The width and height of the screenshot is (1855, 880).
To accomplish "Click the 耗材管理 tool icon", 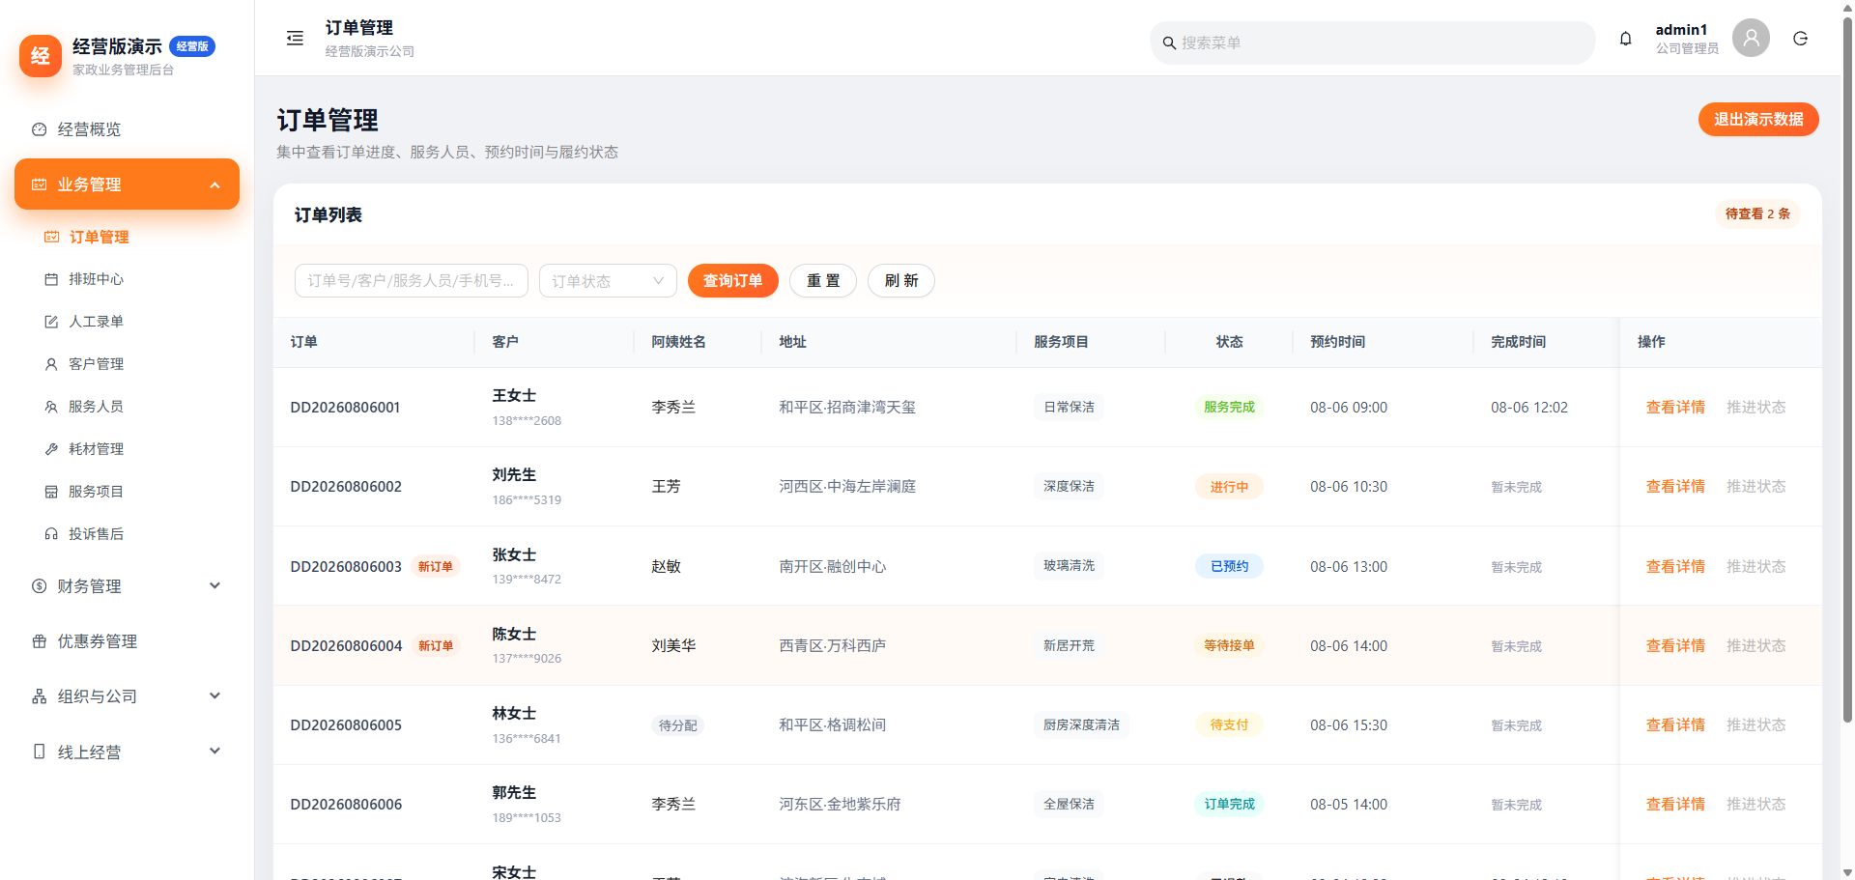I will coord(51,449).
